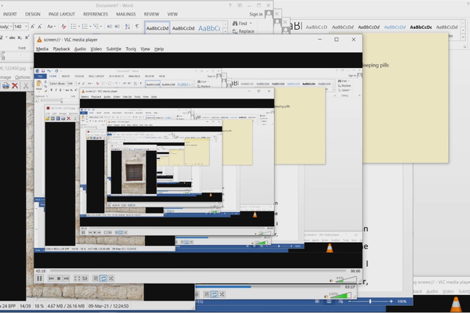Click Find in Word Editing group
This screenshot has height=313, width=470.
[x=240, y=23]
